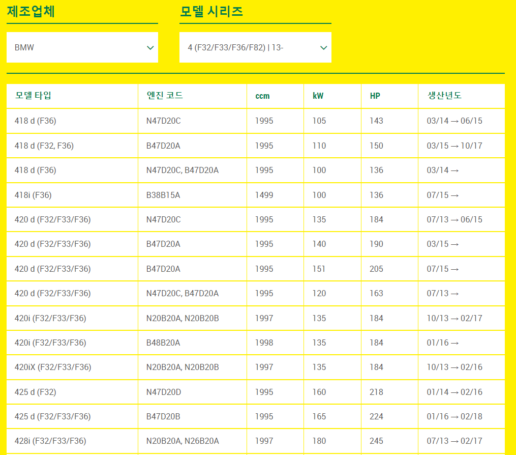The image size is (516, 455).
Task: Open the 4 (F32/F33/F36/F82) model series dropdown
Action: click(255, 47)
